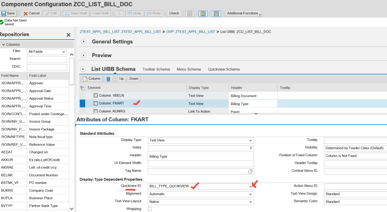Click the select-all icon in Element table header

pyautogui.click(x=82, y=88)
